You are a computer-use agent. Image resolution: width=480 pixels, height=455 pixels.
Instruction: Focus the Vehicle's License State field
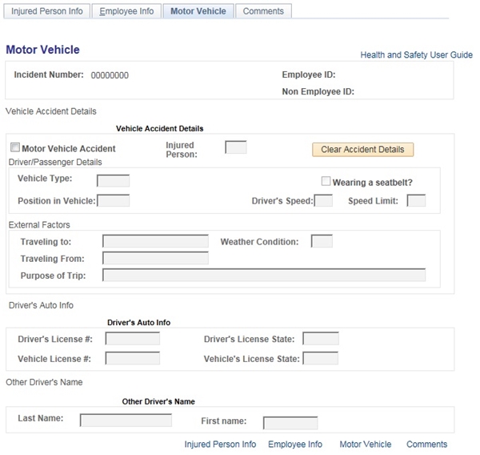coord(320,358)
